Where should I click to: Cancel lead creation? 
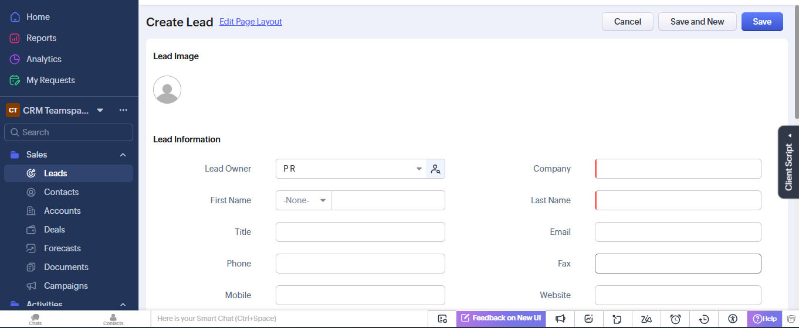(x=628, y=22)
